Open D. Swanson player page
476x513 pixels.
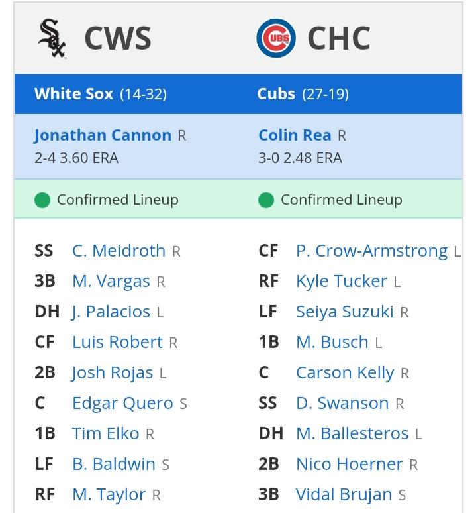342,404
